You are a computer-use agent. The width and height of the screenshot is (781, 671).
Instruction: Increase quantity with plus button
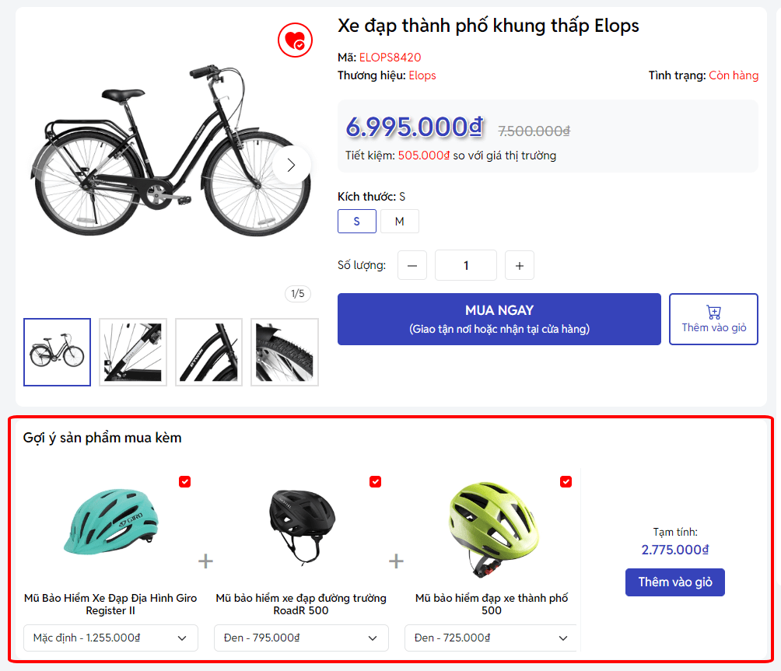[520, 265]
